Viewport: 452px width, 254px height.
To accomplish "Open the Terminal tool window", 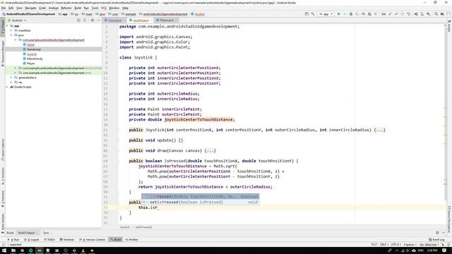I will click(x=67, y=240).
